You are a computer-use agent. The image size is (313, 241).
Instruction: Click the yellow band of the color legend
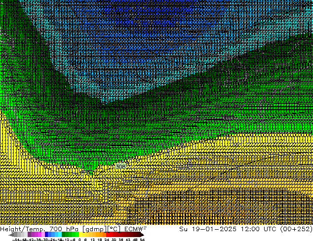pyautogui.click(x=84, y=235)
